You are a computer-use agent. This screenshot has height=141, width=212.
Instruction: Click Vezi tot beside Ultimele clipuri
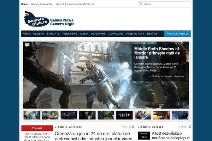183,127
